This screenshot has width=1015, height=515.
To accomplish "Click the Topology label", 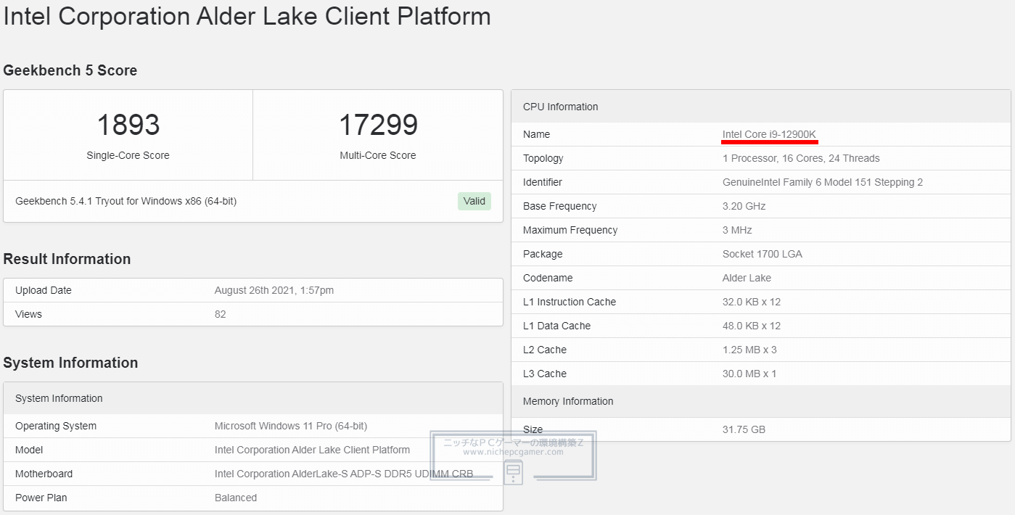I will click(543, 158).
